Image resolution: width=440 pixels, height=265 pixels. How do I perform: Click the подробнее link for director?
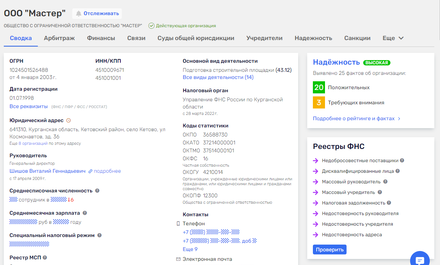coord(107,171)
